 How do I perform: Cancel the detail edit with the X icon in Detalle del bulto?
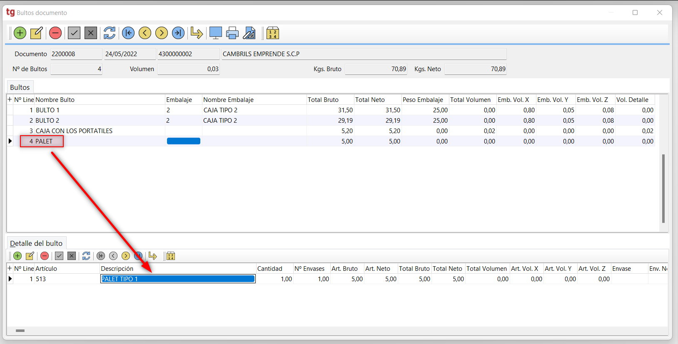[72, 256]
